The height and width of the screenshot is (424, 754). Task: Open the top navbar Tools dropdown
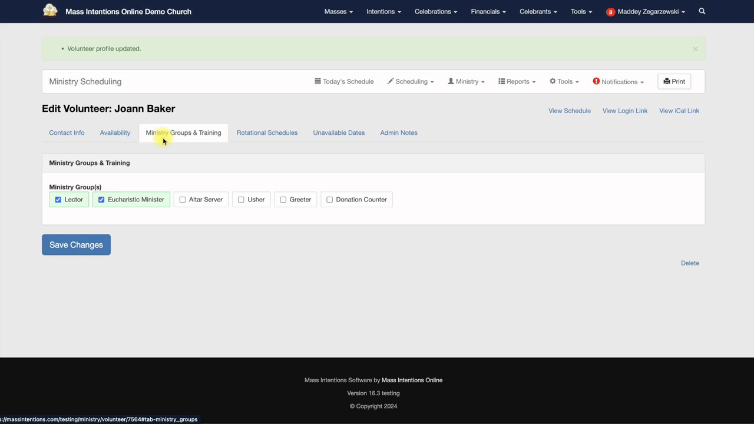pyautogui.click(x=581, y=12)
